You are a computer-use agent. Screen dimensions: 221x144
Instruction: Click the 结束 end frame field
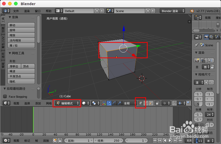[108, 140]
